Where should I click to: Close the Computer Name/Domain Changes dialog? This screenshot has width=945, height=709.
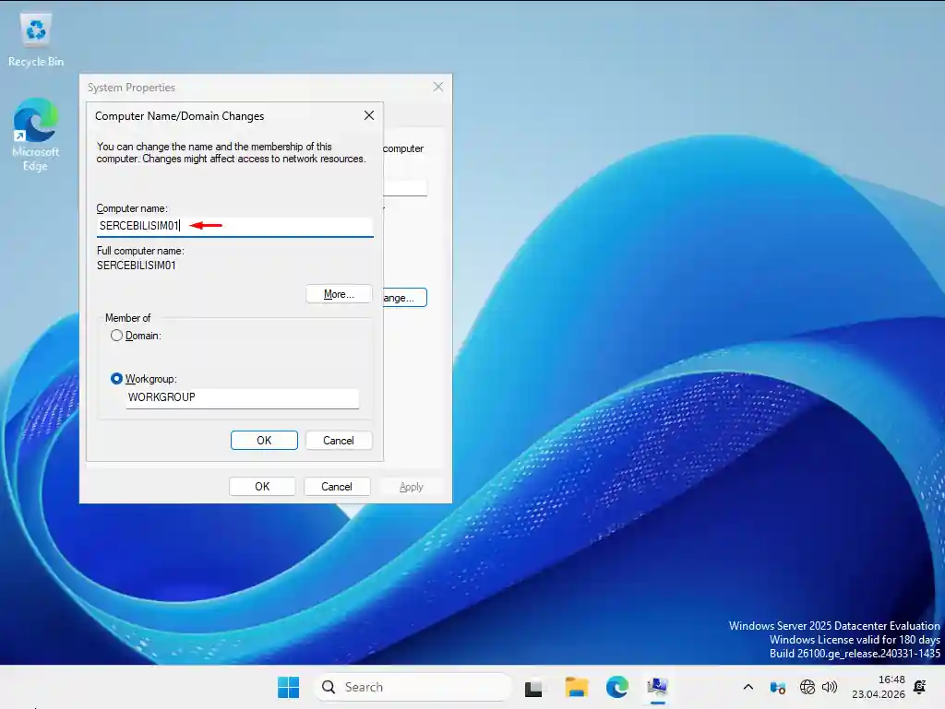click(369, 115)
